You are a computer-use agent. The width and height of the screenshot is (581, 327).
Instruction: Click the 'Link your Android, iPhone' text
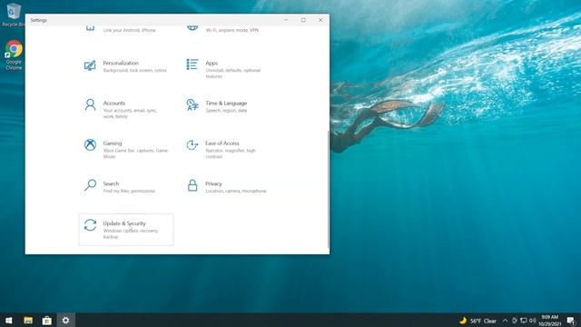pyautogui.click(x=129, y=30)
